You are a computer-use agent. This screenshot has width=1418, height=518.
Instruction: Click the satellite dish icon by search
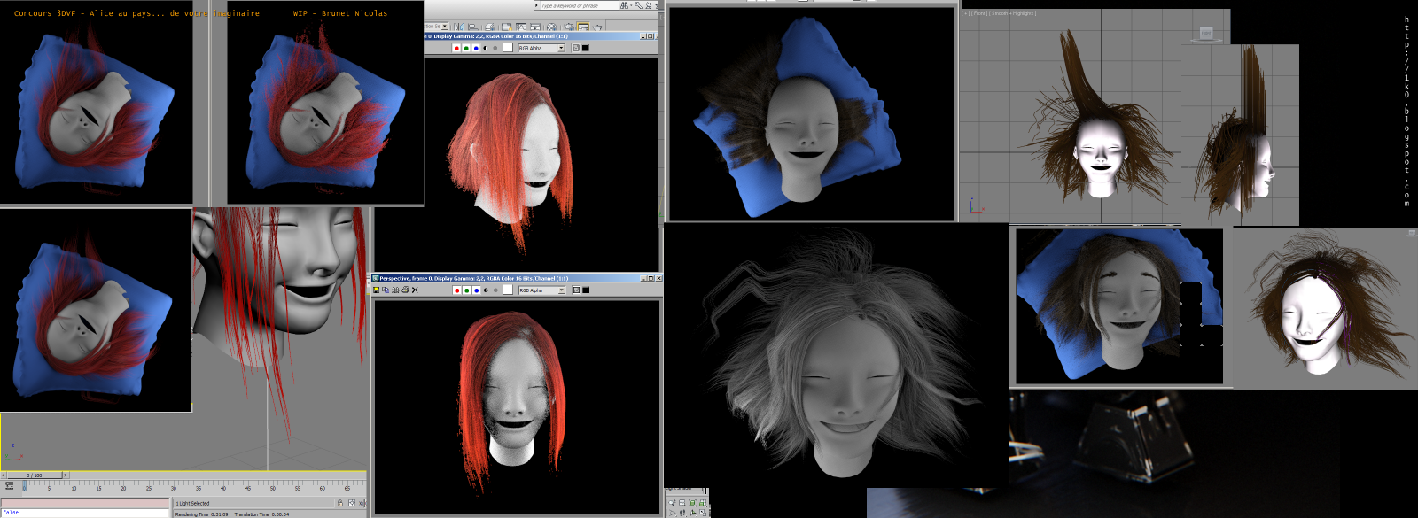(x=649, y=5)
